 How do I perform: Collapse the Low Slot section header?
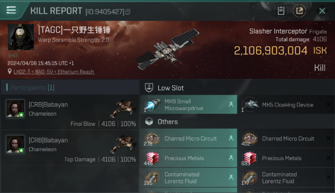(237, 88)
